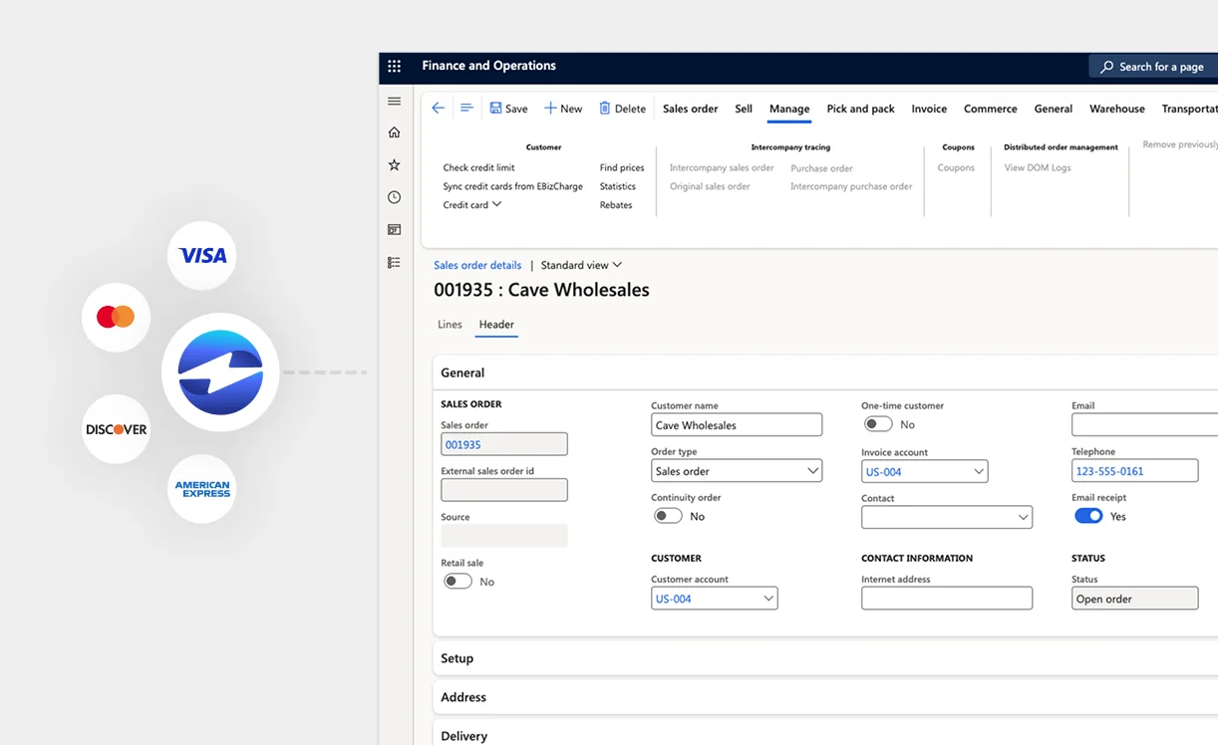Open the Invoice ribbon tab
Viewport: 1218px width, 745px height.
pos(929,109)
